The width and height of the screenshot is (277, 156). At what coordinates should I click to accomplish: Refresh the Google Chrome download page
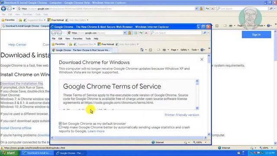141,33
